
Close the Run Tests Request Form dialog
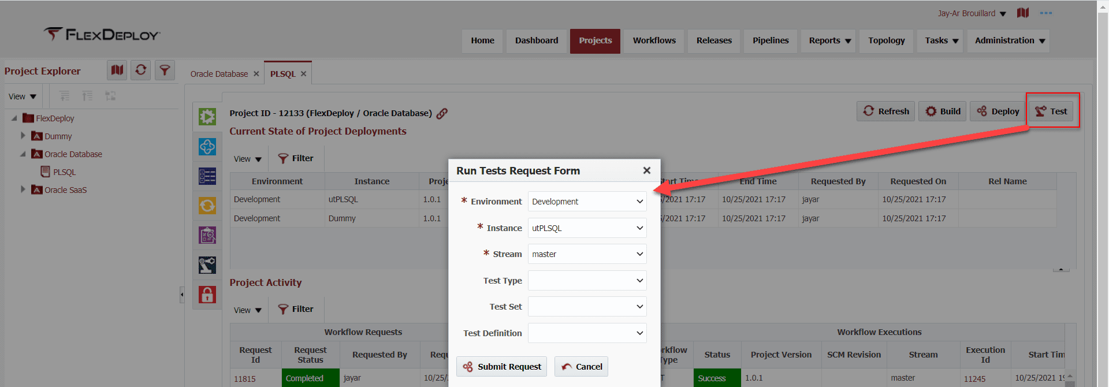point(647,170)
